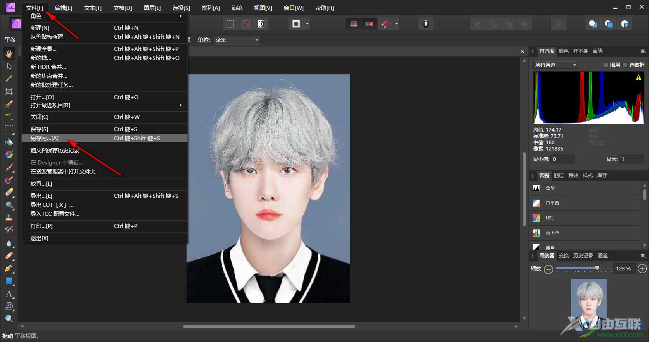Choose 另存为...[A] from the File menu
The image size is (649, 342).
click(x=105, y=138)
